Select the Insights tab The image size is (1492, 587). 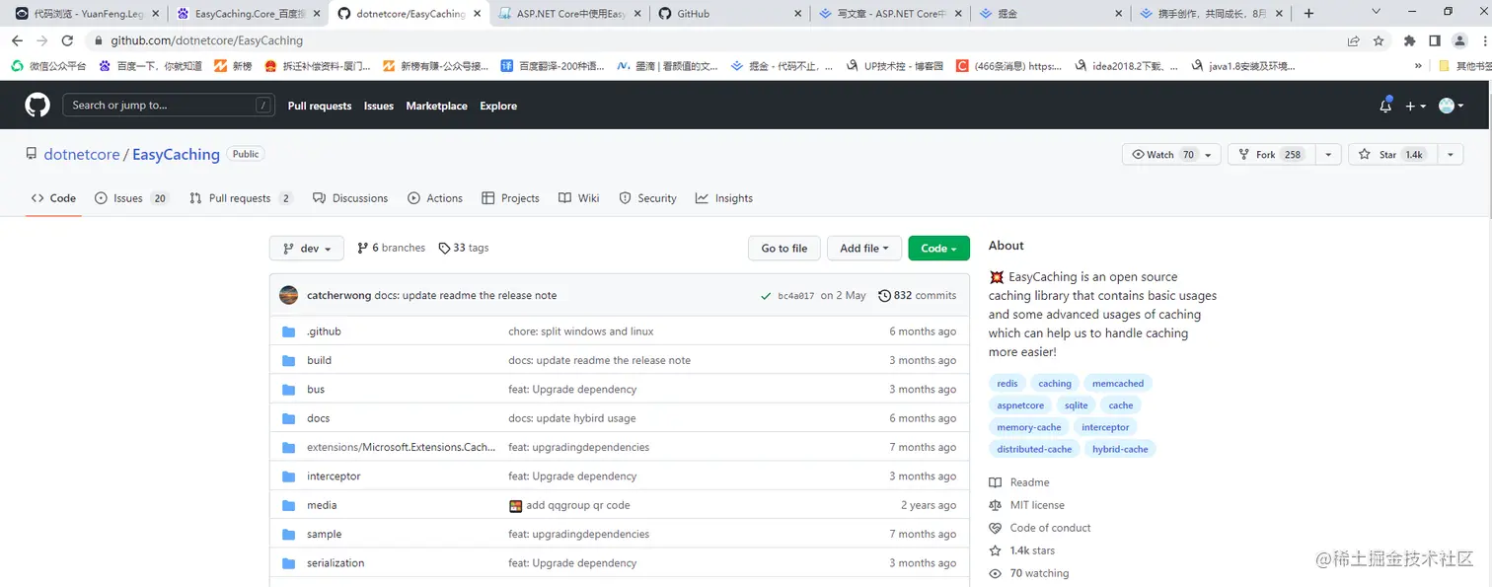[x=723, y=198]
